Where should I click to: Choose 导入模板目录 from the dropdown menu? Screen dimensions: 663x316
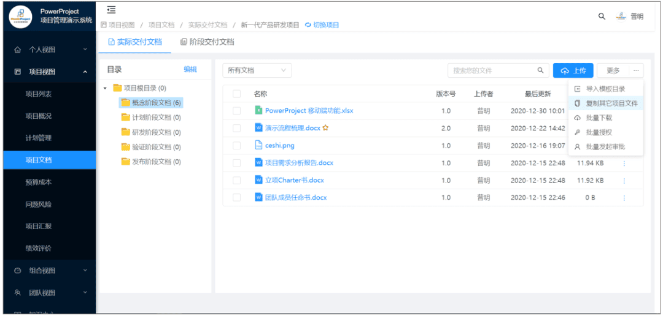click(x=605, y=89)
